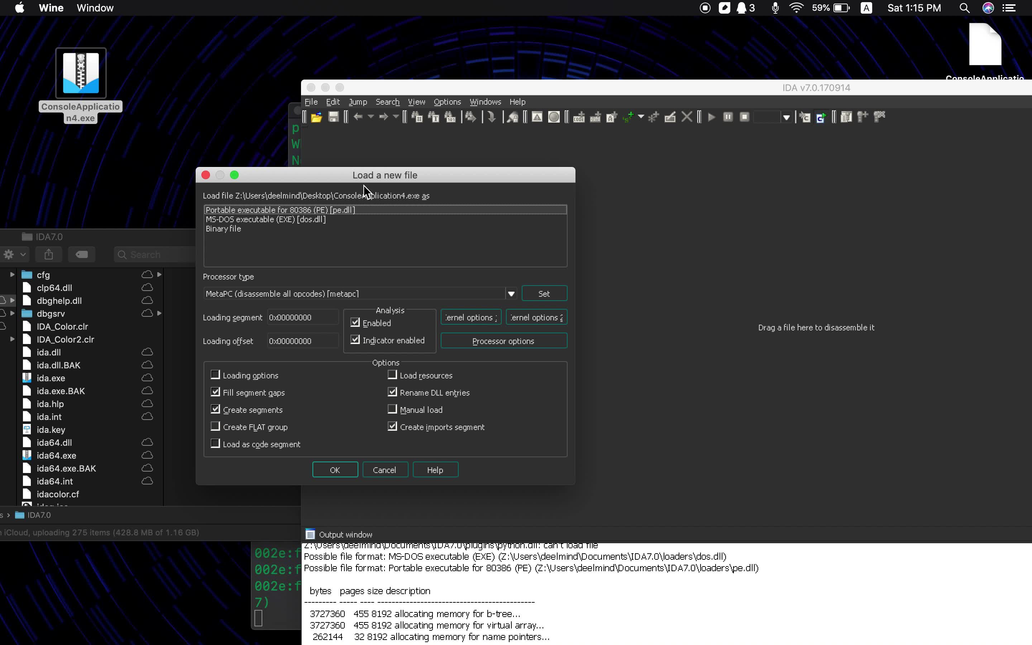Click the start process play icon

pos(711,117)
